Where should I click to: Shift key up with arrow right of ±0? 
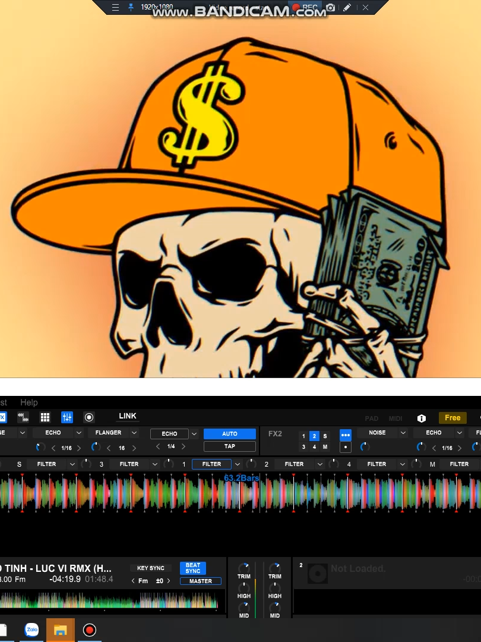click(169, 581)
